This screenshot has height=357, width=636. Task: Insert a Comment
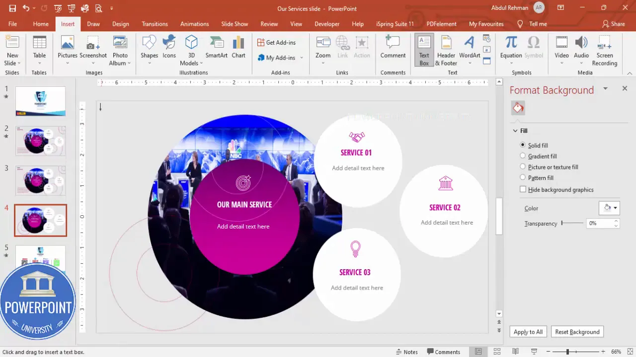click(393, 47)
